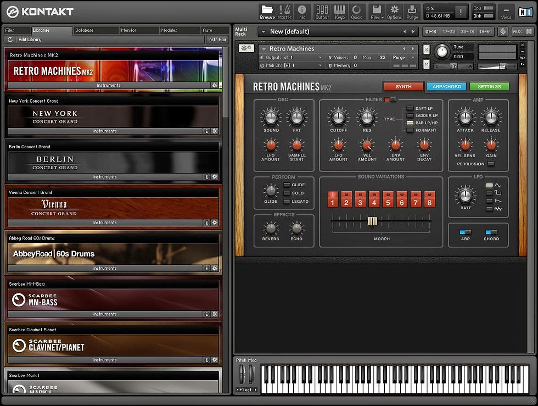Open the ARP/CHORD page tab
Image resolution: width=538 pixels, height=406 pixels.
[x=446, y=86]
